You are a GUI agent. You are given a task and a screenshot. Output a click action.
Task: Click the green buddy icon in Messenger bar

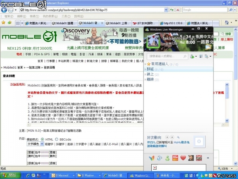167,158
